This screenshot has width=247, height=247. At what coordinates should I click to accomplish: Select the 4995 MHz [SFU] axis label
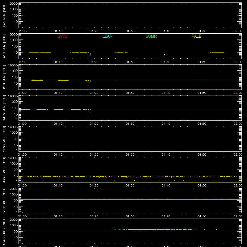(x=4, y=170)
